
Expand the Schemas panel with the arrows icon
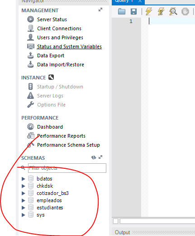100,157
